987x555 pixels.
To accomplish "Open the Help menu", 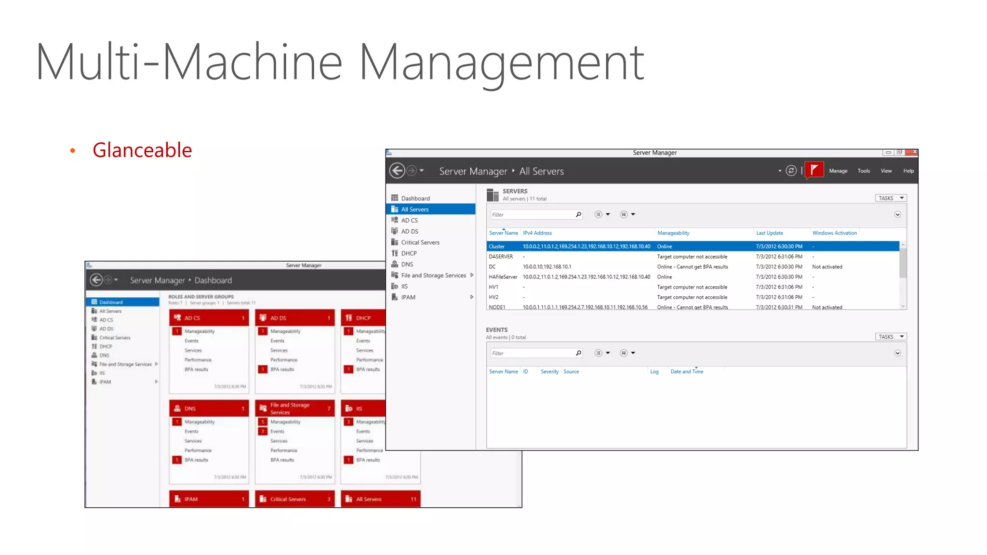I will pos(908,171).
